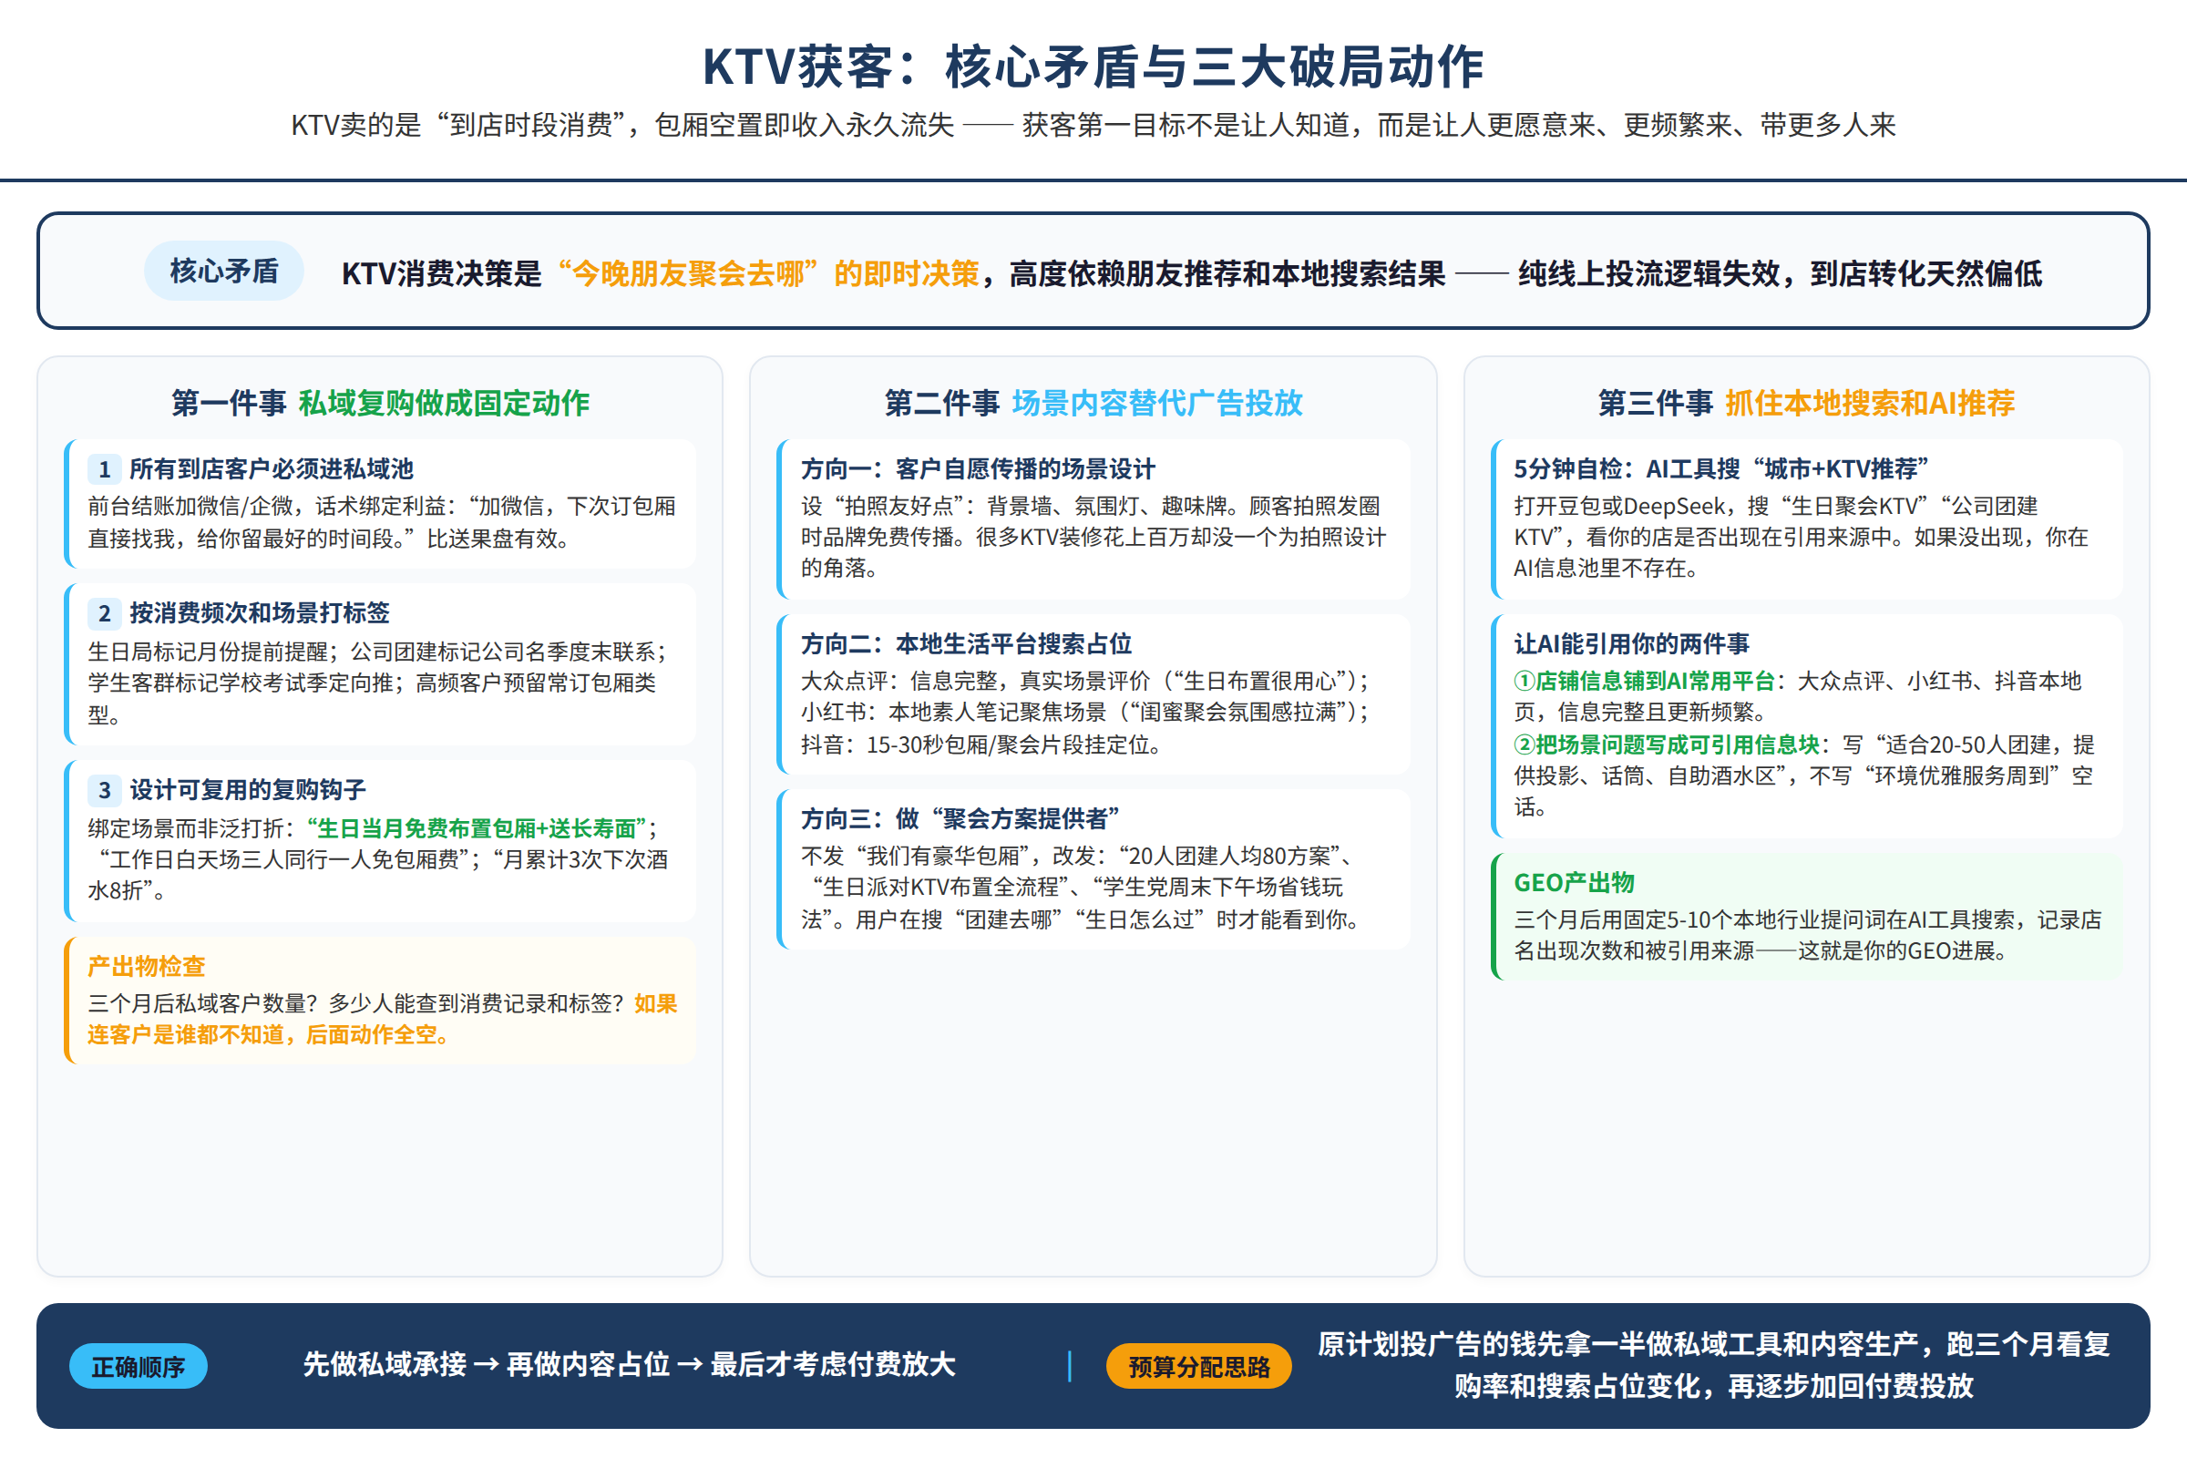The image size is (2187, 1458).
Task: Click the number 3 badge beside 设计可复用的复购钩子
Action: coord(104,790)
